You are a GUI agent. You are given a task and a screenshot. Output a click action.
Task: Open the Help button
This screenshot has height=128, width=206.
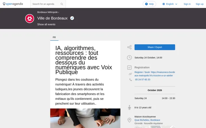click(x=149, y=4)
